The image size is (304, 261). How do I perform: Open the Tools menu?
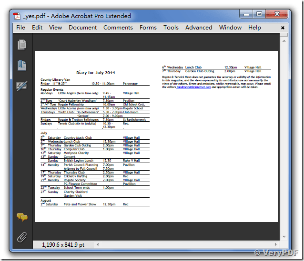pyautogui.click(x=171, y=28)
